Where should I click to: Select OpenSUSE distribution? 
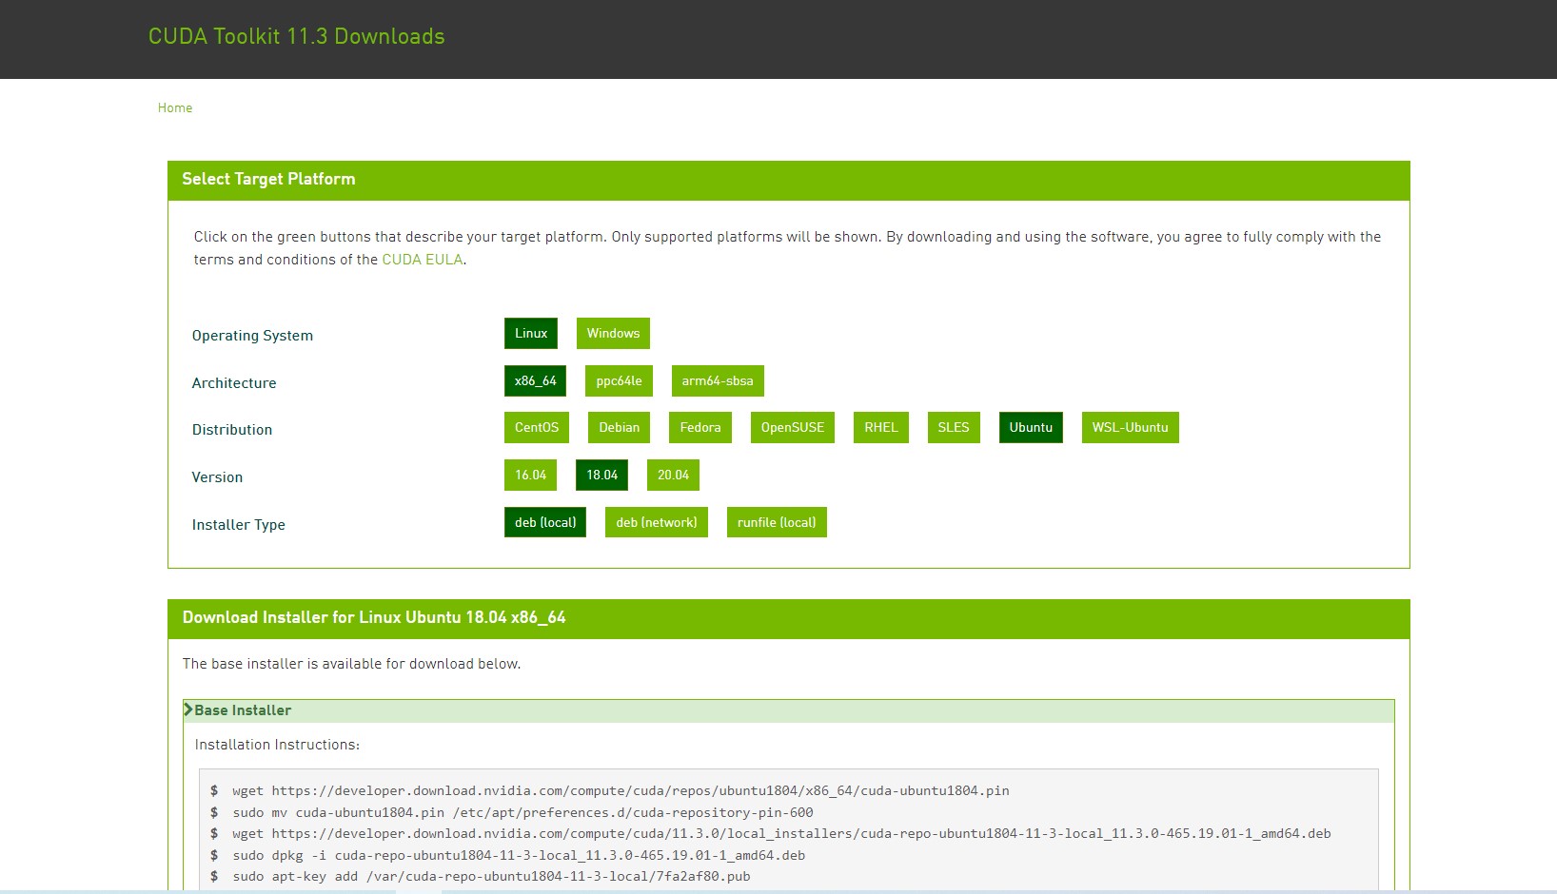(x=793, y=427)
